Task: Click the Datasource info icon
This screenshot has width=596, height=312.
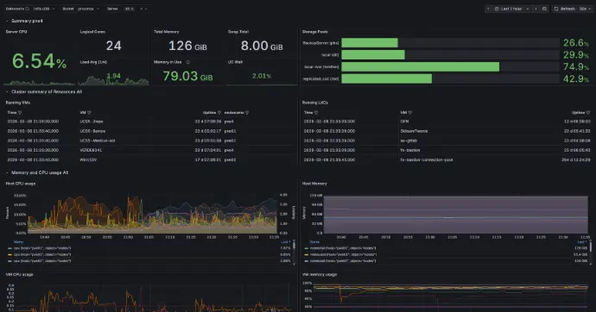Action: click(27, 9)
